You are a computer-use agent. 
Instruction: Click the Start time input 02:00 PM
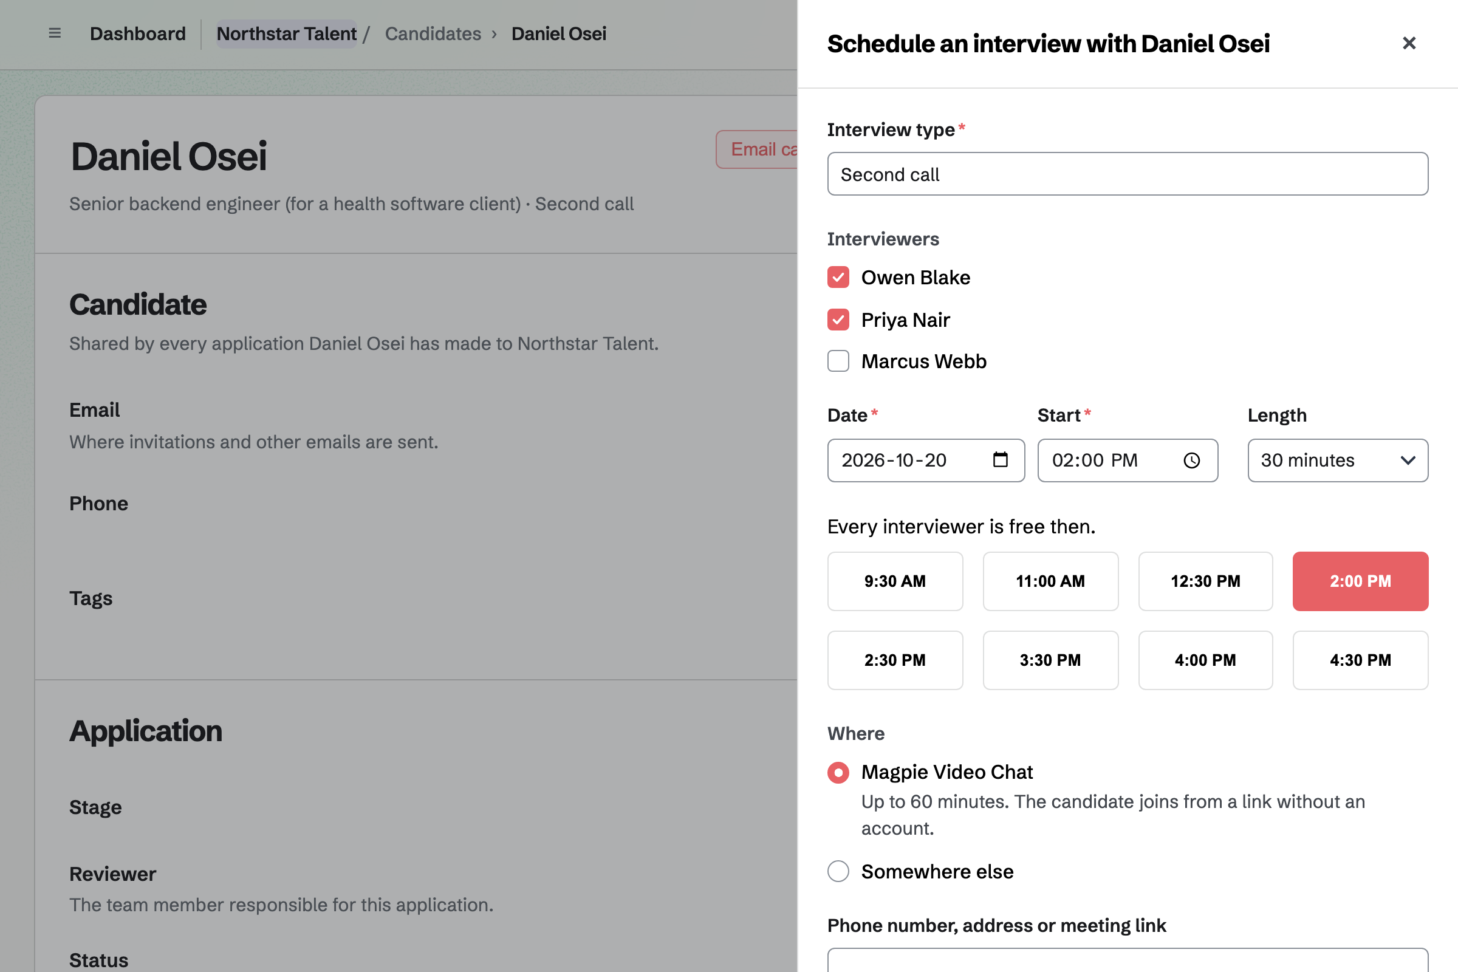(x=1128, y=460)
